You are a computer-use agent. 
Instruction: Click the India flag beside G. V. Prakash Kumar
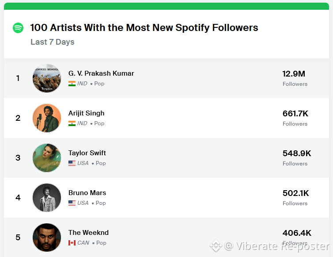pyautogui.click(x=72, y=84)
